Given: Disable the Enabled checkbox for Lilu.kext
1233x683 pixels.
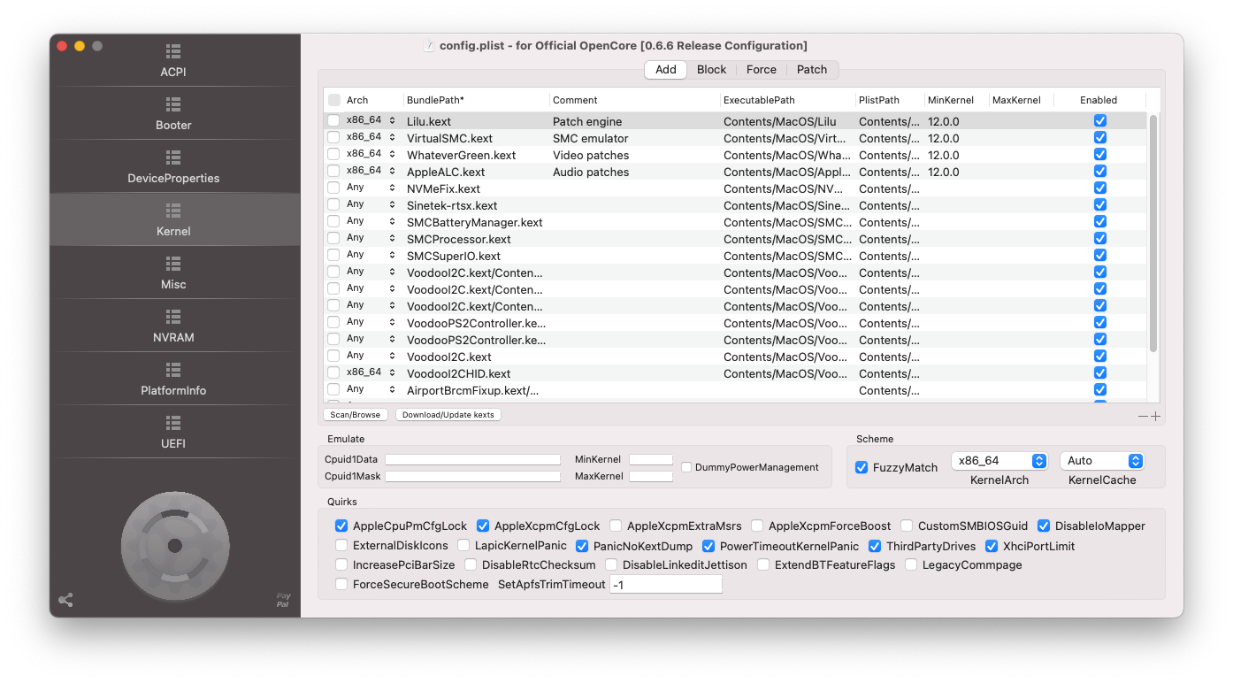Looking at the screenshot, I should [1100, 121].
